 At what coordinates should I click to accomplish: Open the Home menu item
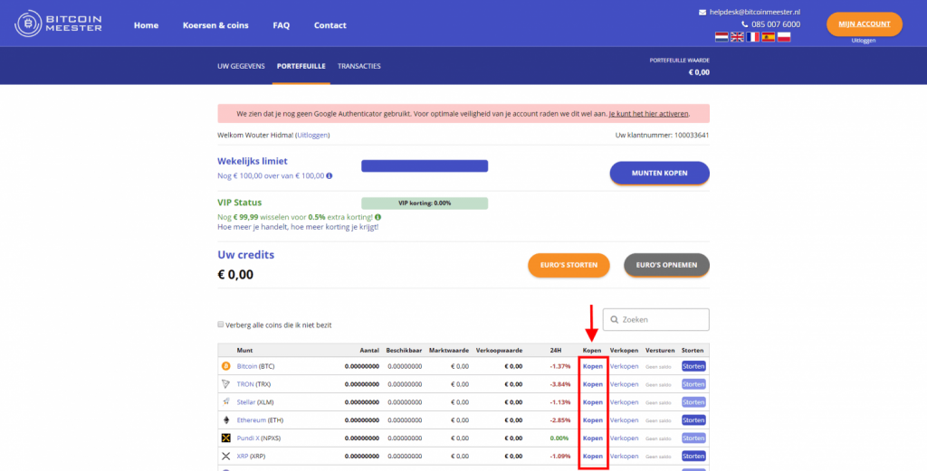pos(146,25)
